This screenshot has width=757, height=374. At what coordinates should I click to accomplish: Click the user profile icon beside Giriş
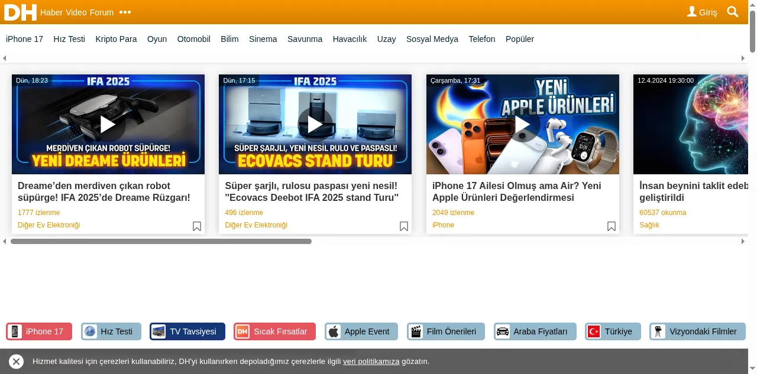[692, 12]
